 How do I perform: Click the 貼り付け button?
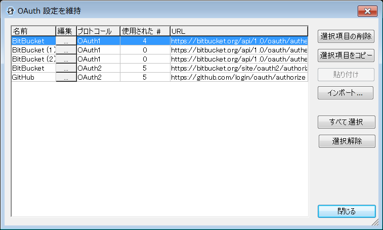click(346, 75)
